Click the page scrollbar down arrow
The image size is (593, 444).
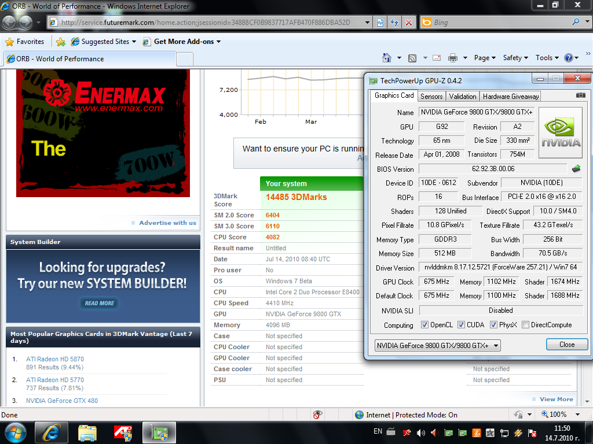point(588,402)
